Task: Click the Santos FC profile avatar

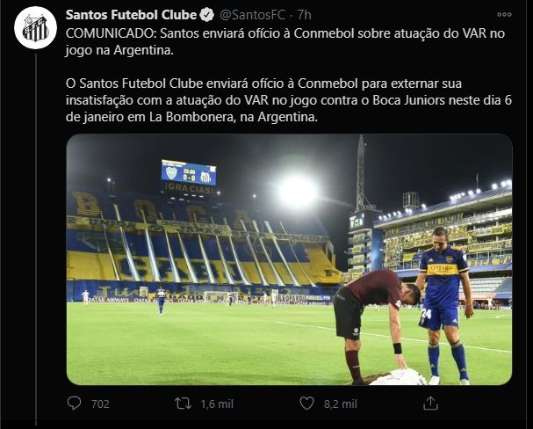Action: (36, 27)
